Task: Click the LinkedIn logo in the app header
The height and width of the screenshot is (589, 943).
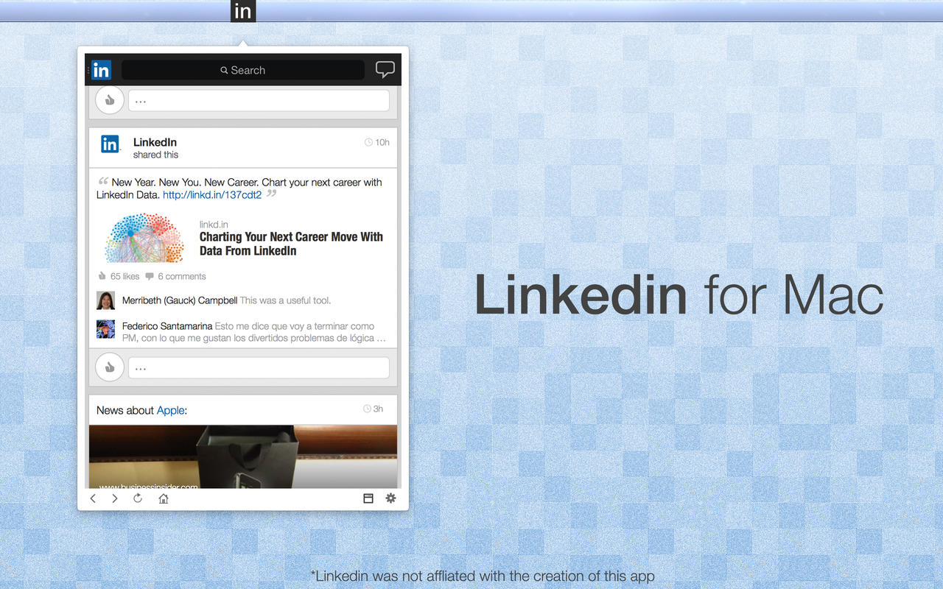Action: (x=102, y=70)
